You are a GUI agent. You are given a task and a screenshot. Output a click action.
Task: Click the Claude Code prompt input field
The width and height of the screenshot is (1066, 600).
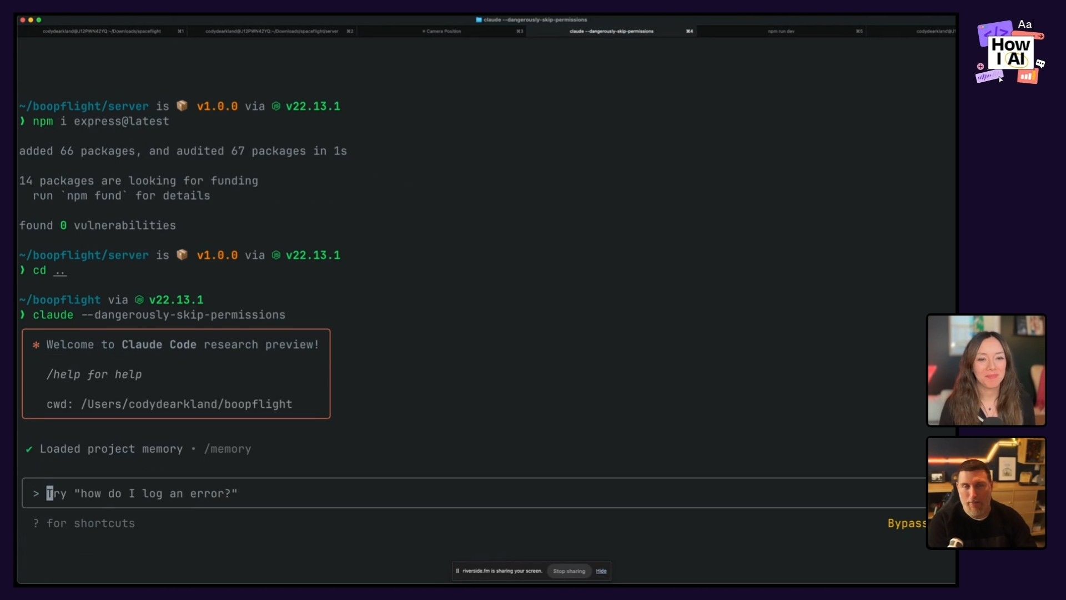click(474, 493)
